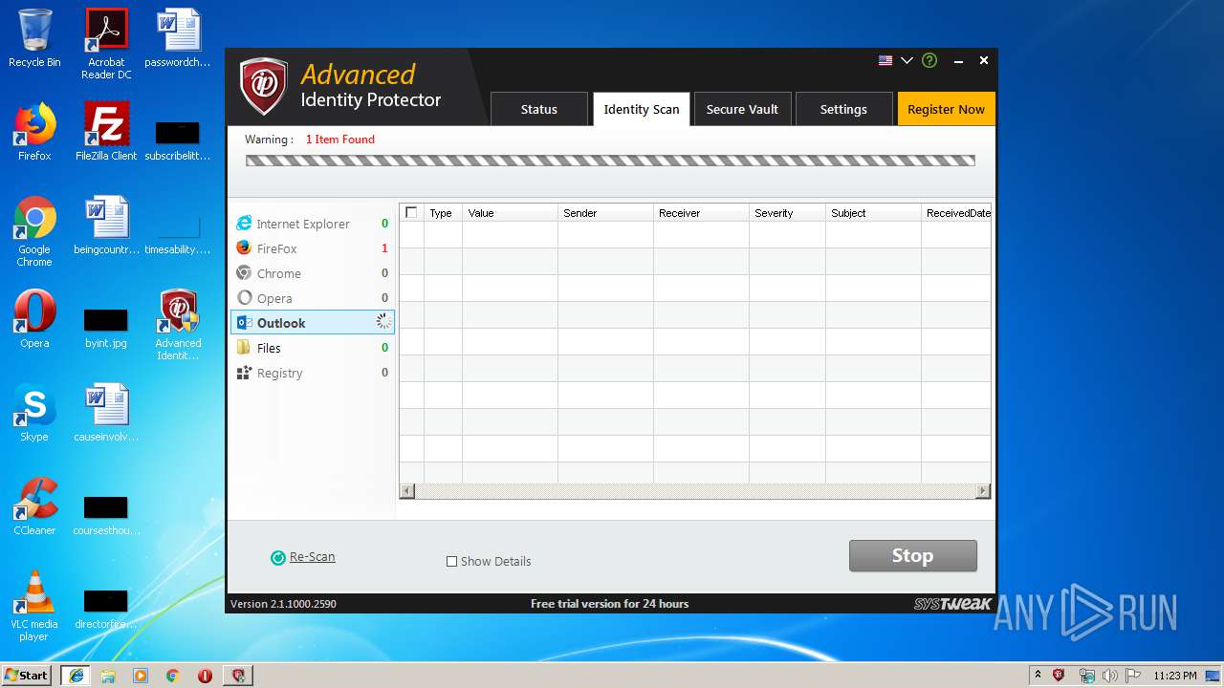Click the Type column header
The image size is (1224, 688).
tap(443, 213)
